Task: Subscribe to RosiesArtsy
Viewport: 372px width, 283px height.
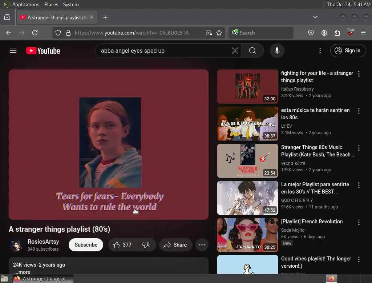Action: [86, 245]
